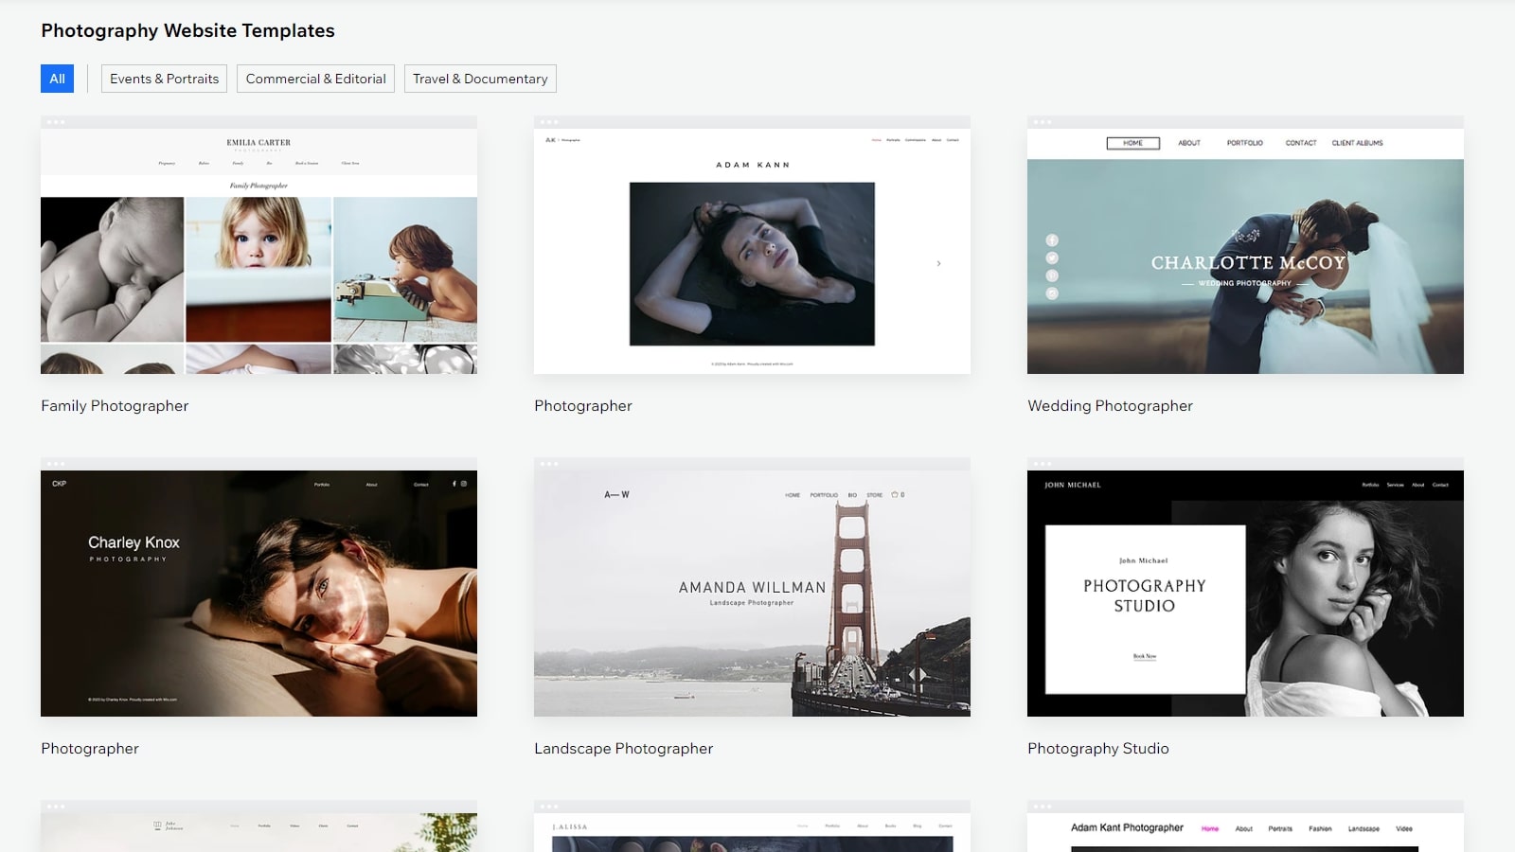Filter by Commercial & Editorial

point(315,79)
